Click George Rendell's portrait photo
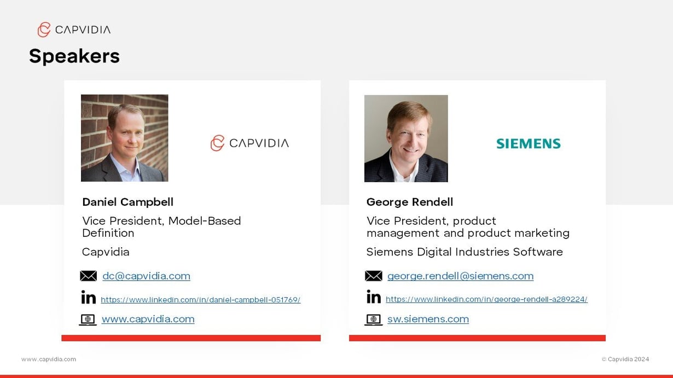 pos(406,138)
